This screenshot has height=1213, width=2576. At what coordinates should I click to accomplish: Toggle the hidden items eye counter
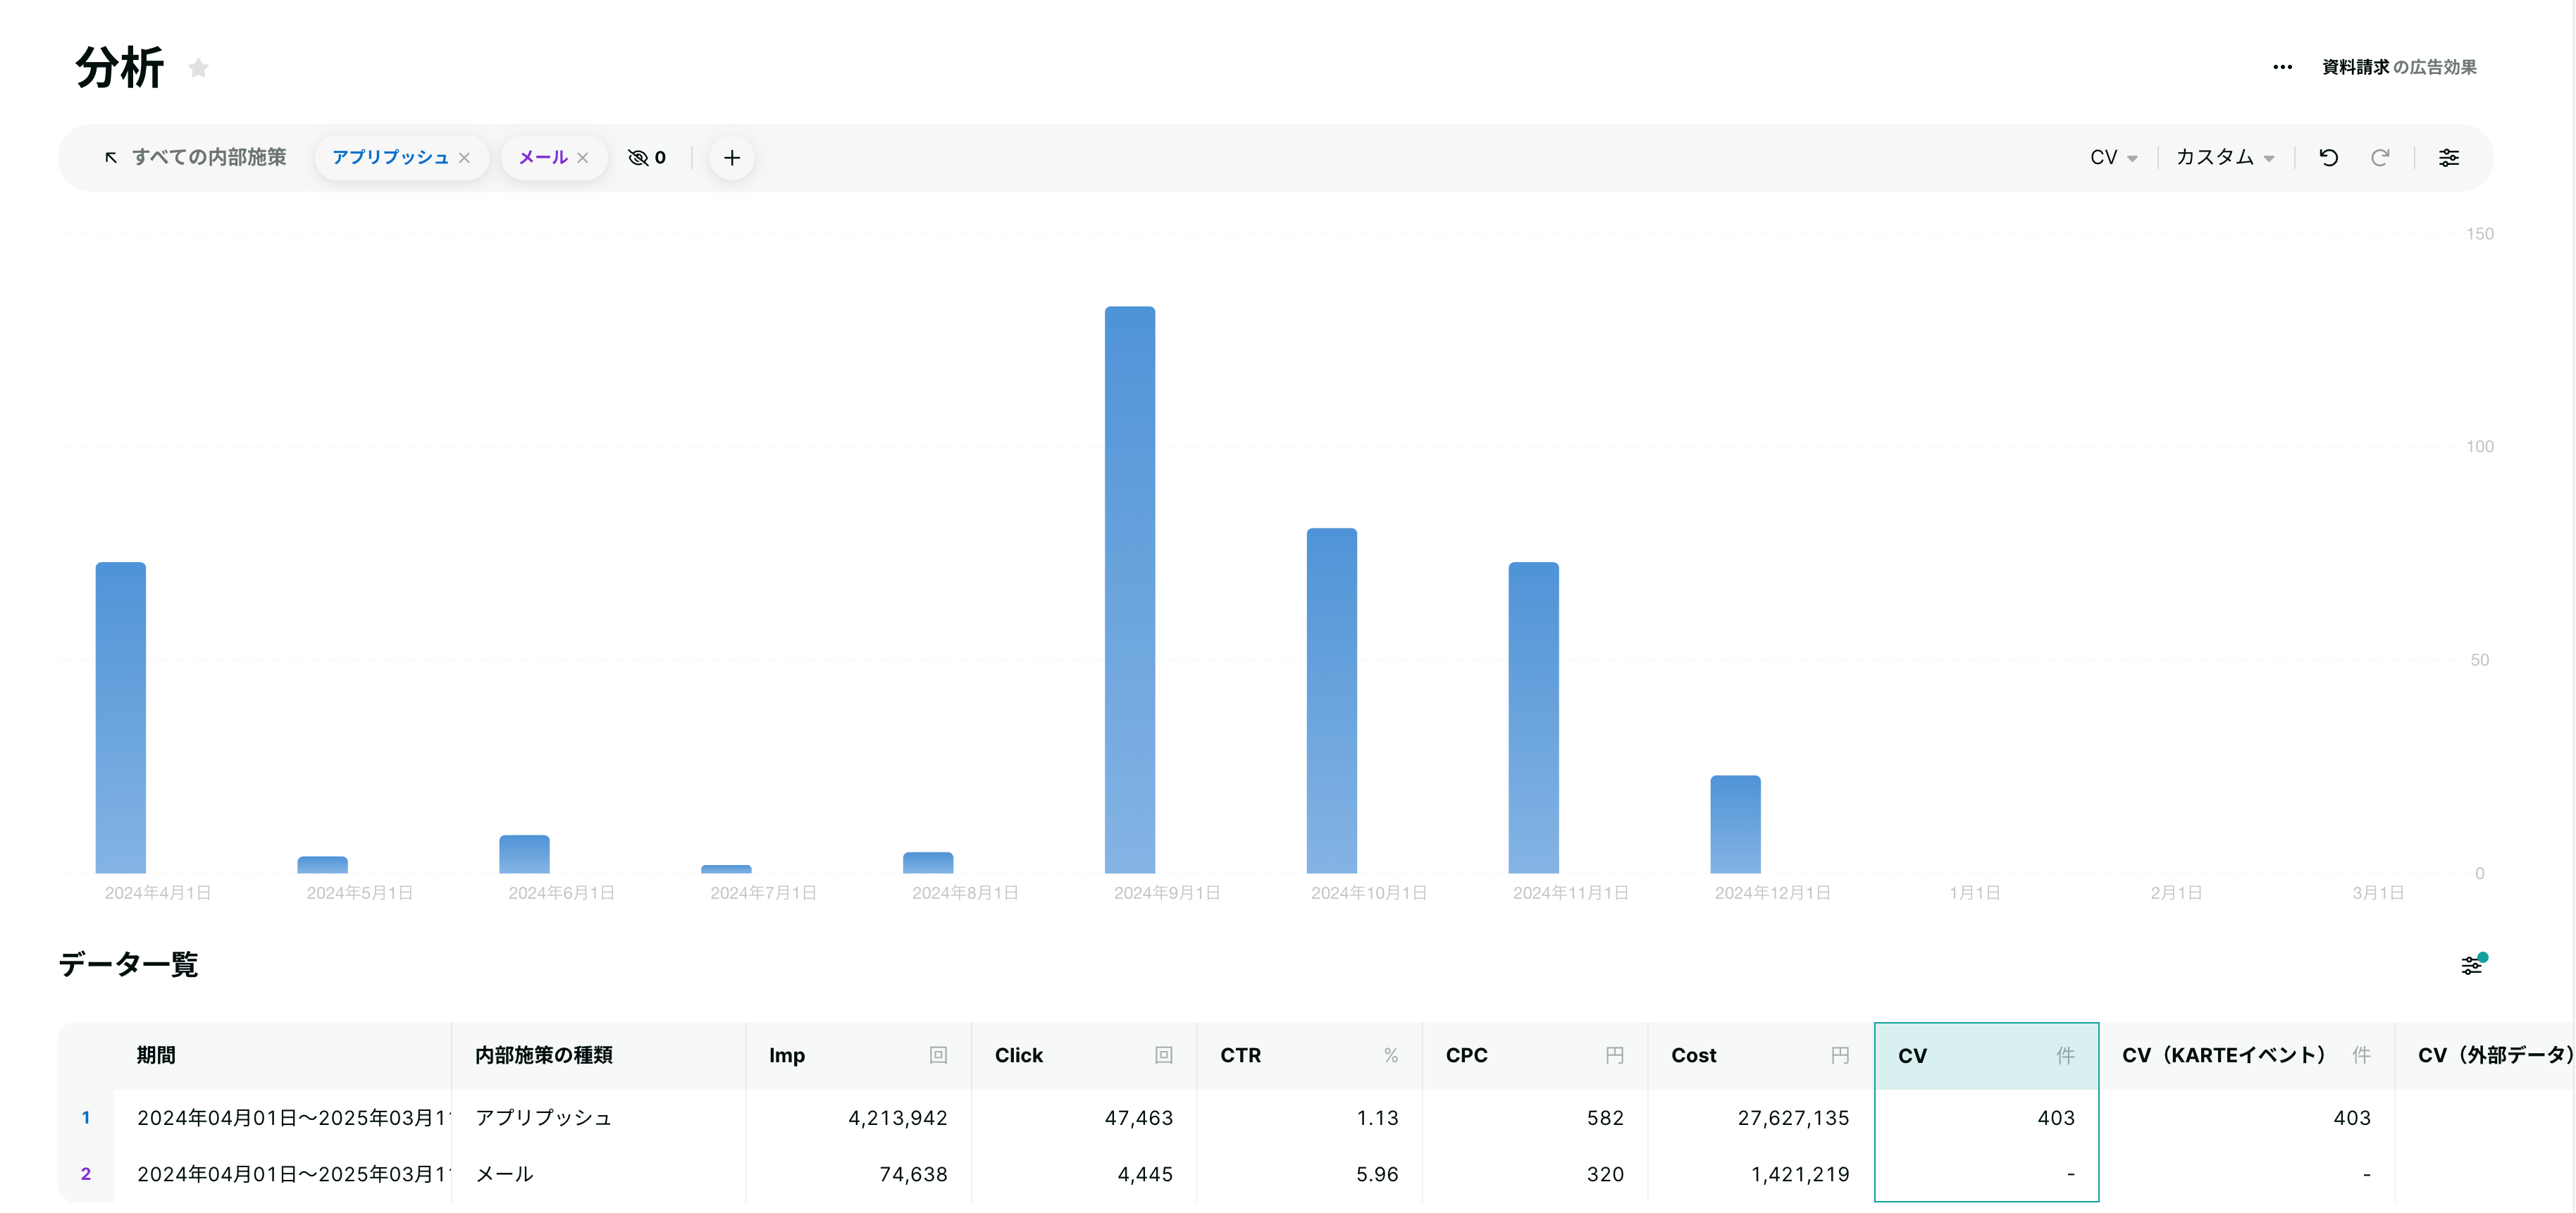tap(646, 157)
